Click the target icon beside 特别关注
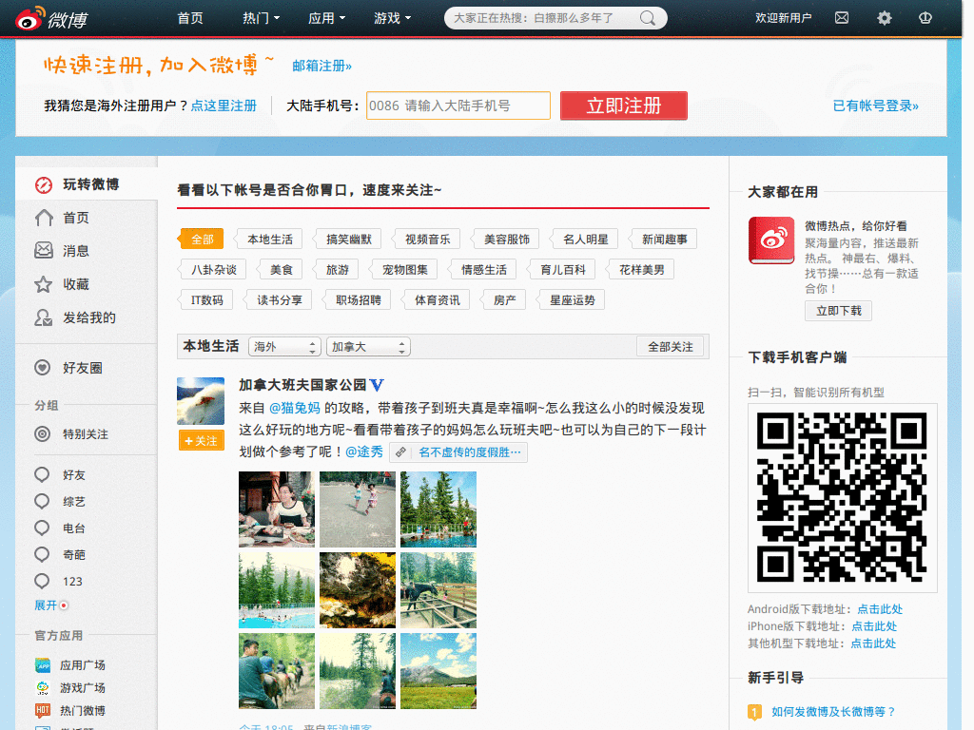The width and height of the screenshot is (974, 730). tap(42, 433)
